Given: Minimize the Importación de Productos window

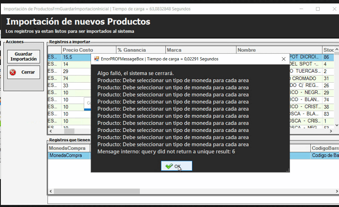Looking at the screenshot, I should [x=298, y=9].
